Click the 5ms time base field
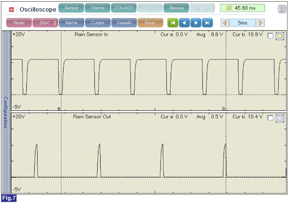The width and height of the screenshot is (289, 203). coord(242,23)
